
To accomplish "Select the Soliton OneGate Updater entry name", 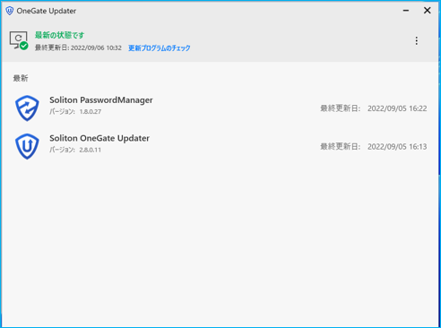I will point(99,138).
